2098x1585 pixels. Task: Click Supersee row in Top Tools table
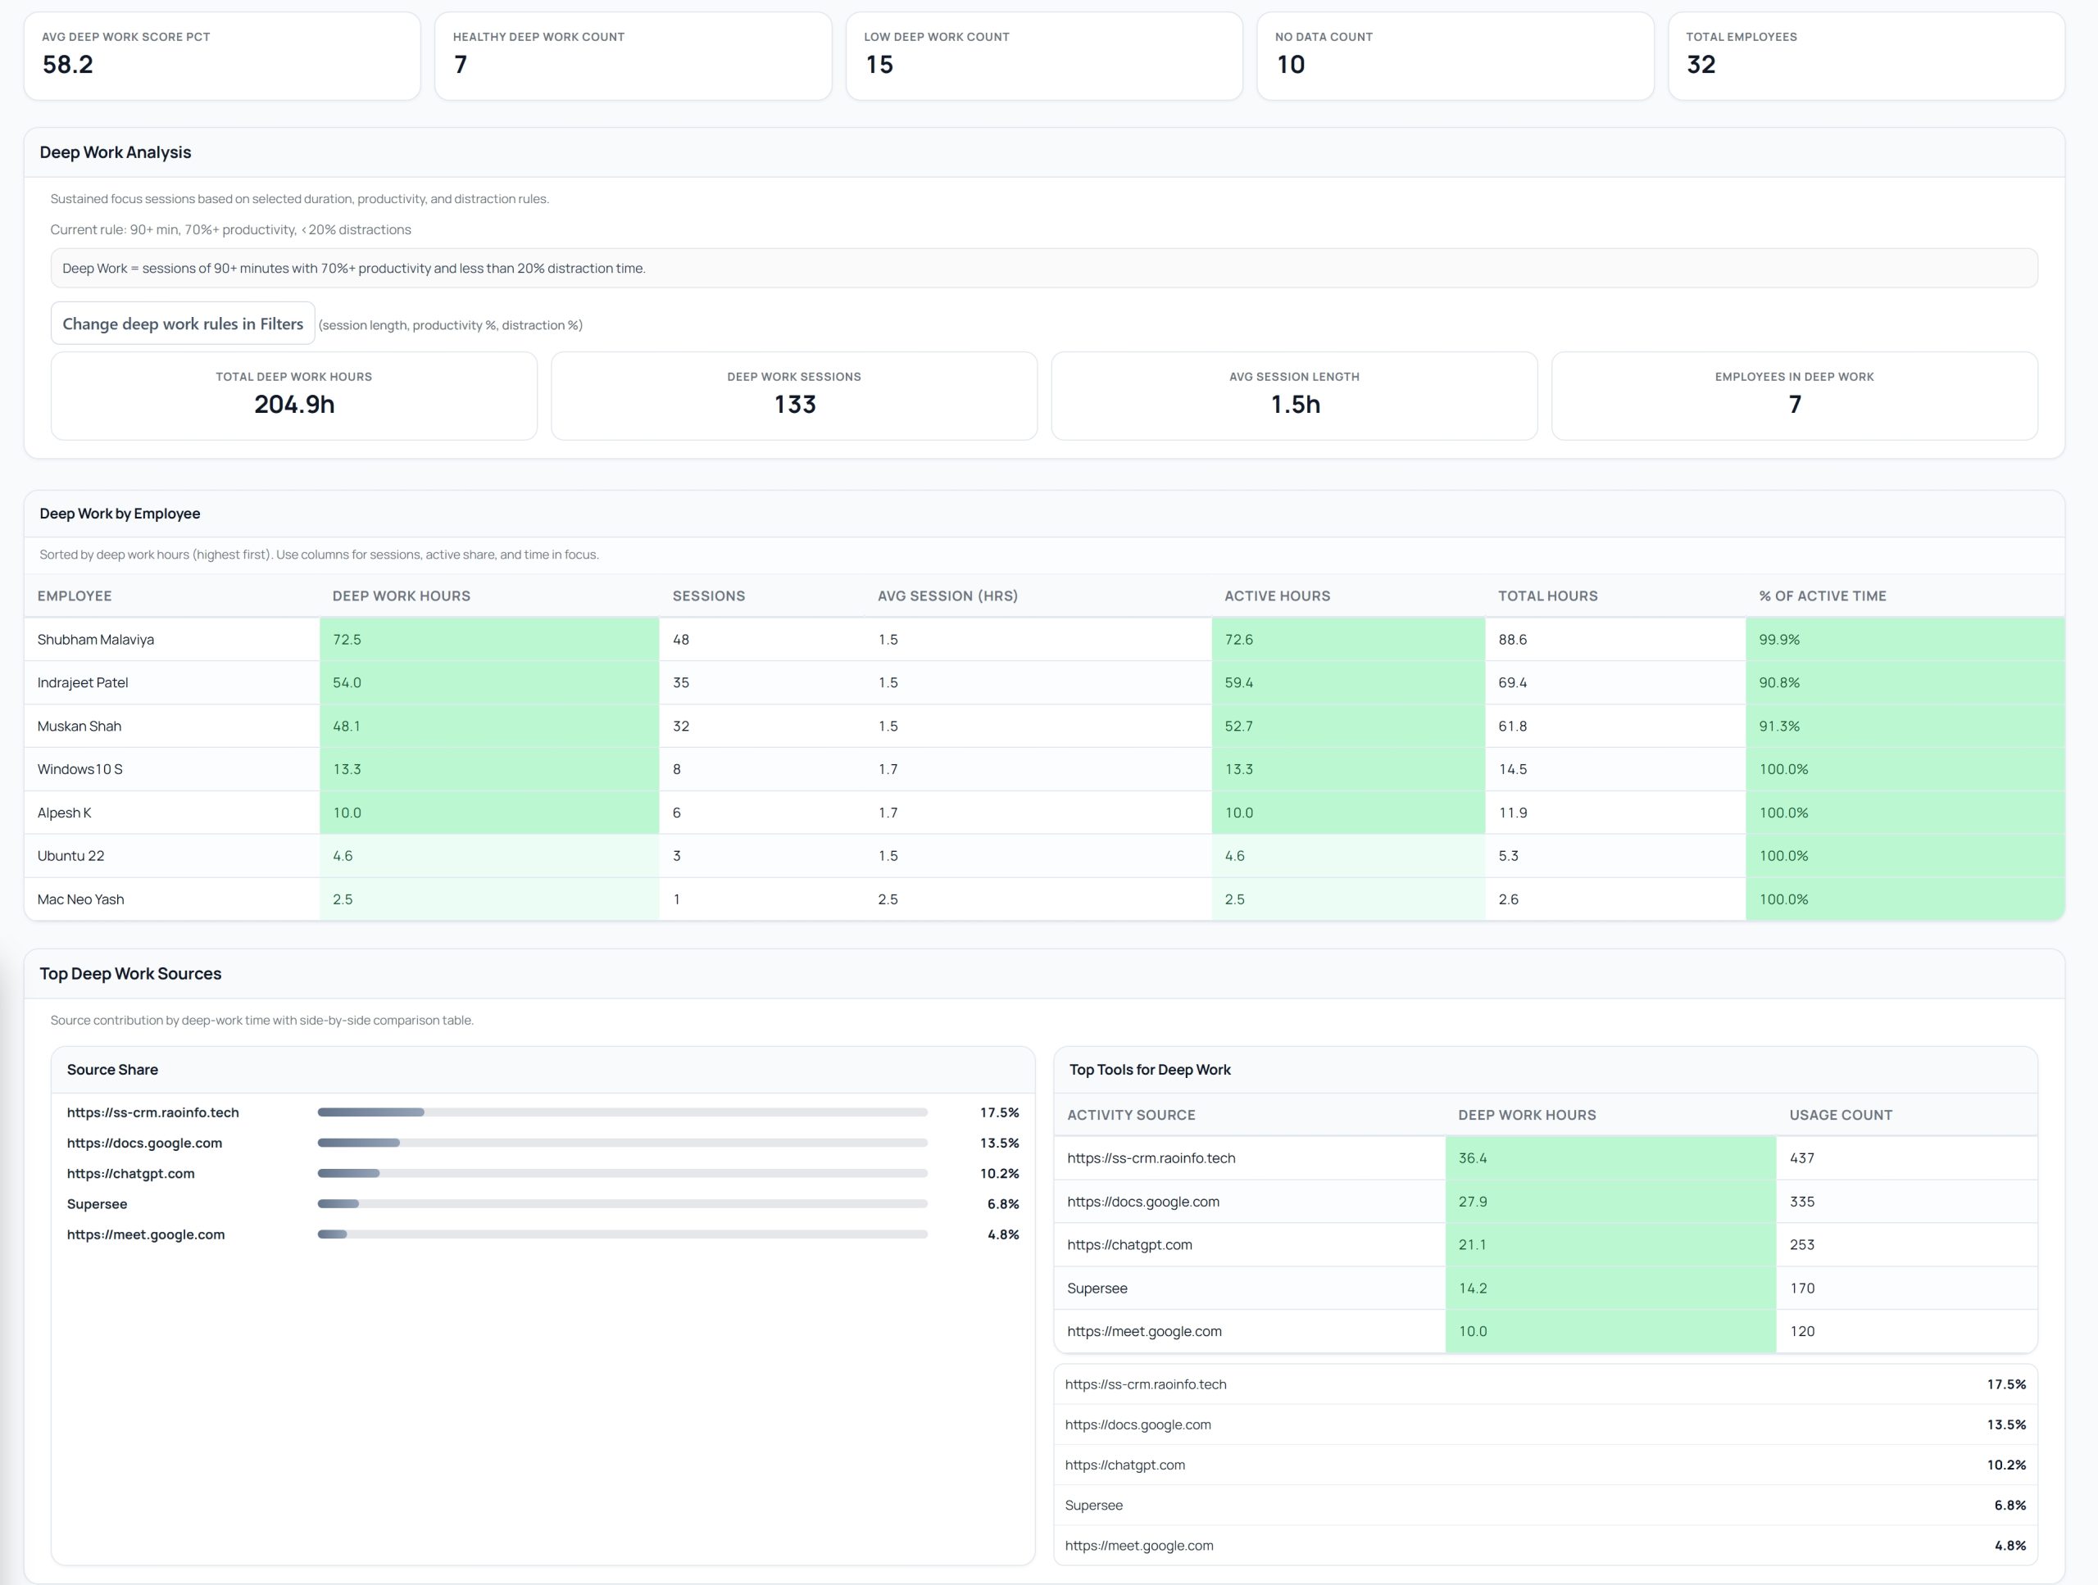[1546, 1288]
